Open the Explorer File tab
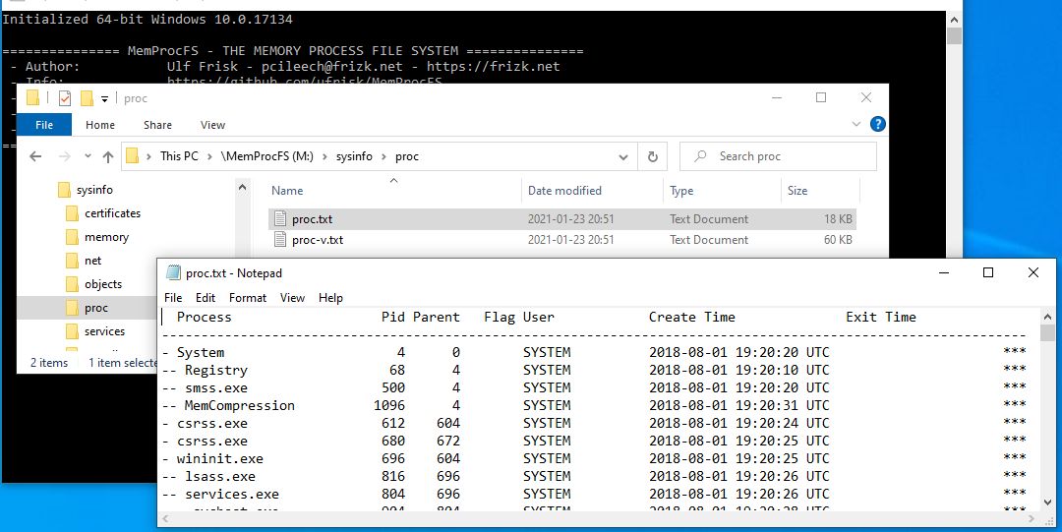 44,125
